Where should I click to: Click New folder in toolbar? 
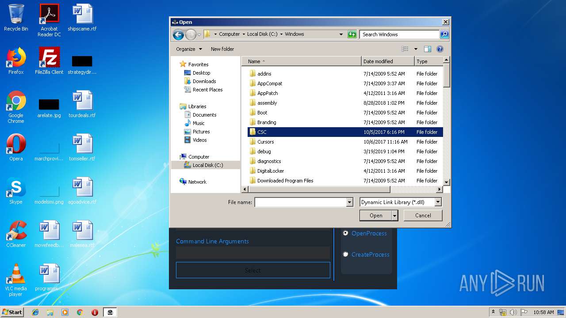click(222, 49)
